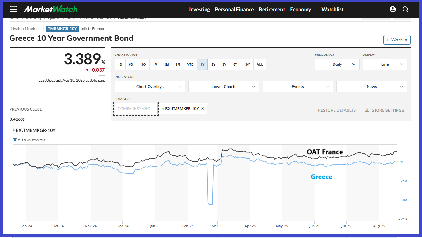Select the YTD chart range
Screen dimensions: 422x238
(x=190, y=64)
